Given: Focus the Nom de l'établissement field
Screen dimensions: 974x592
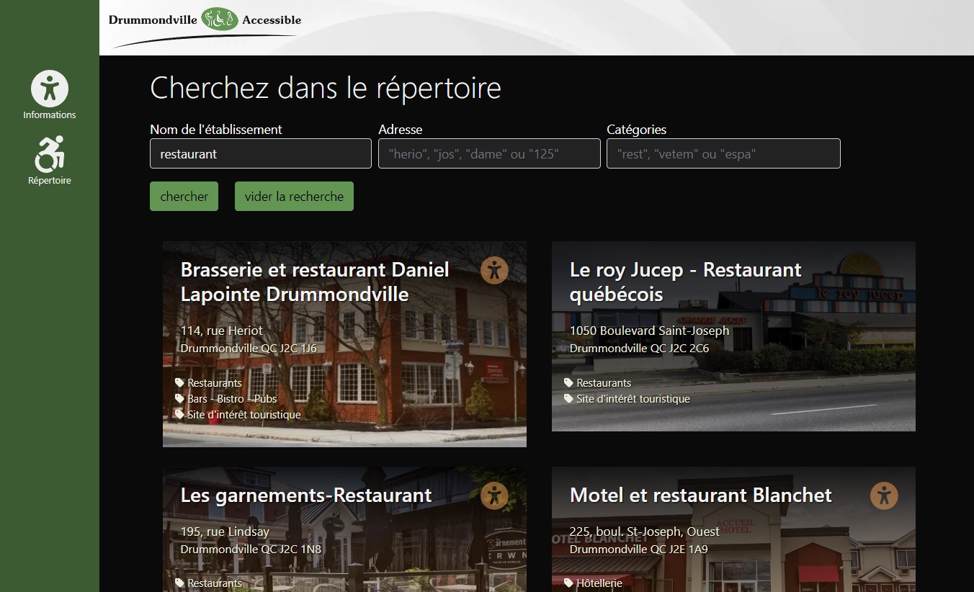Looking at the screenshot, I should tap(261, 153).
